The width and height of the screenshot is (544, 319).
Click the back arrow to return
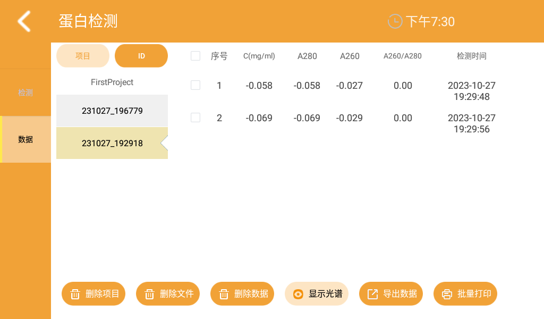(x=23, y=21)
